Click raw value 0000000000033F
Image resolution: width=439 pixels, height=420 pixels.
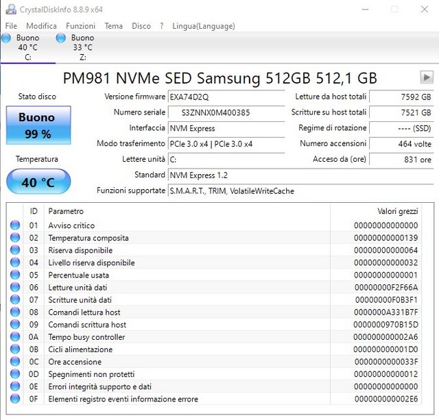click(386, 362)
